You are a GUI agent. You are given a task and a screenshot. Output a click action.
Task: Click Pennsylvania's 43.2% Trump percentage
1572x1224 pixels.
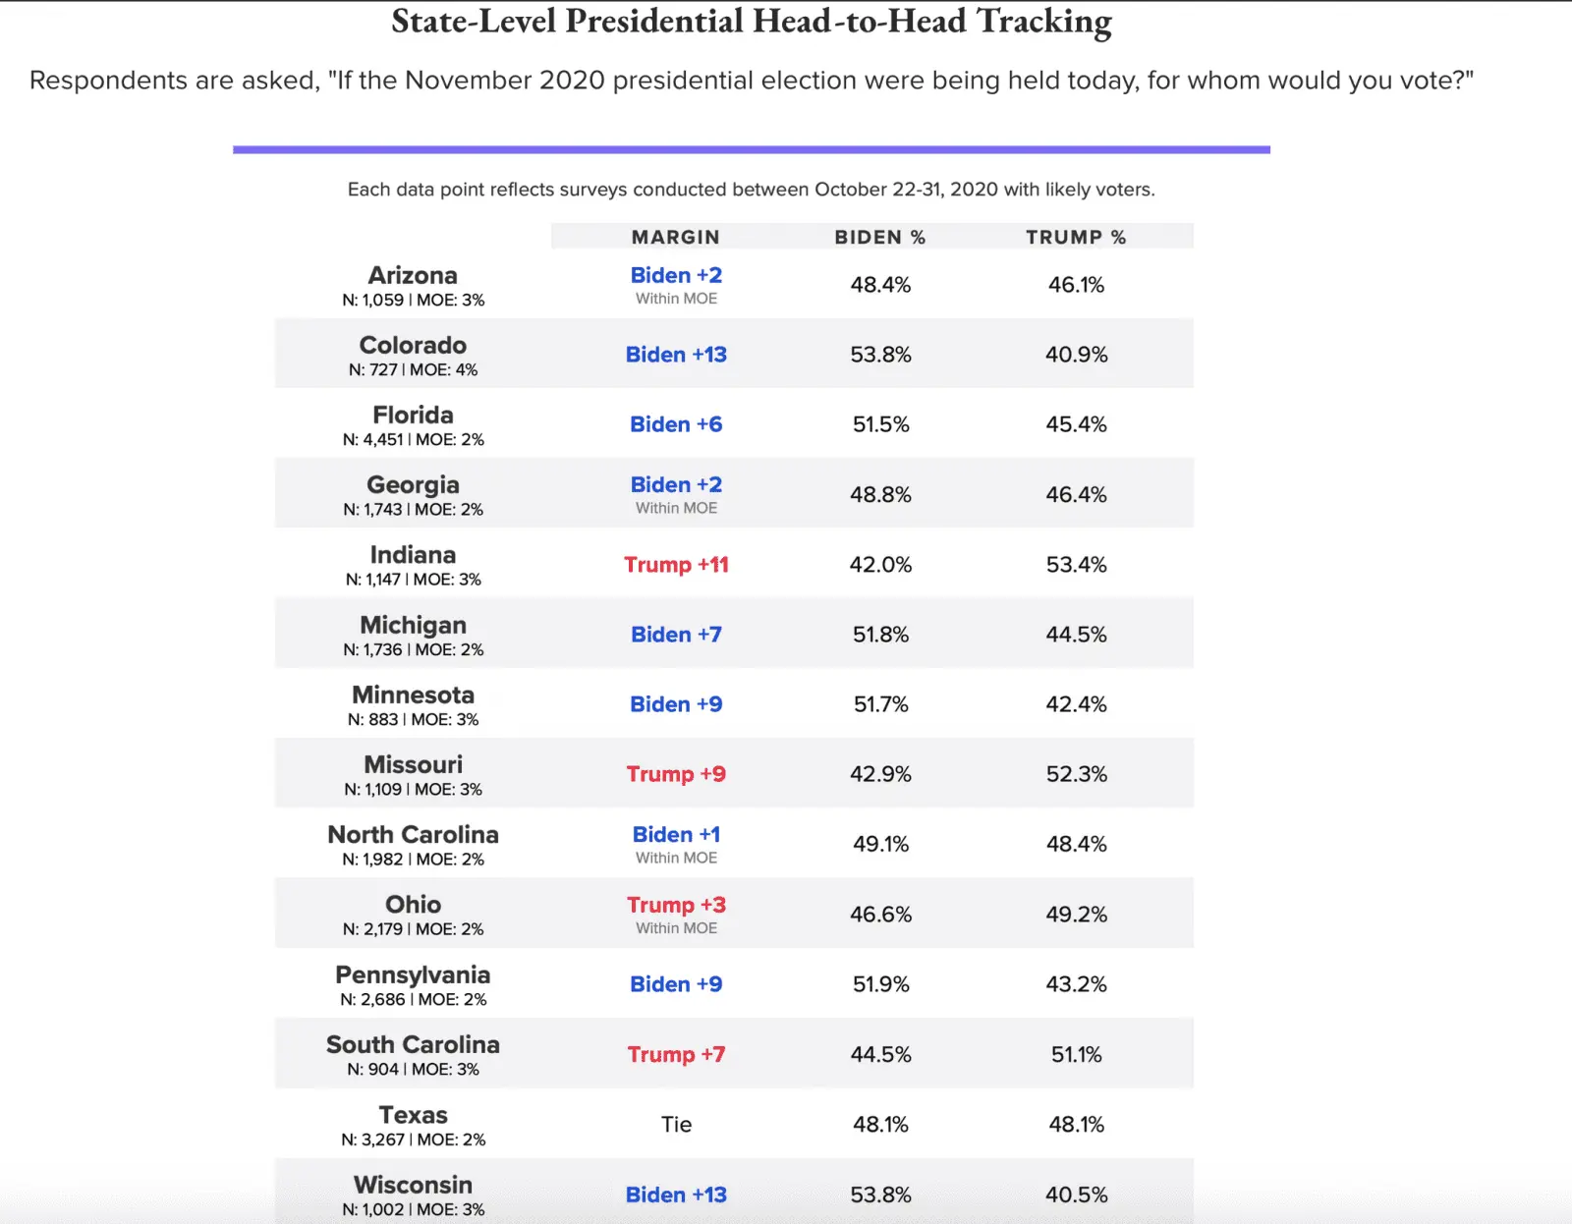pos(1076,984)
